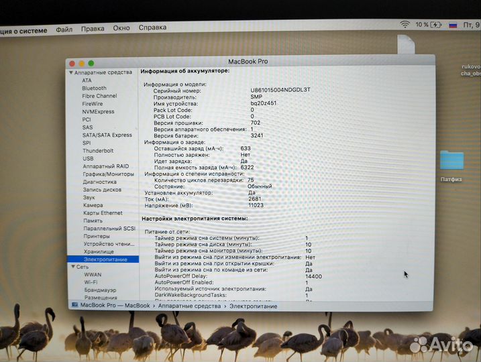
Task: Select Параллельный SCSI in the sidebar
Action: pyautogui.click(x=109, y=229)
